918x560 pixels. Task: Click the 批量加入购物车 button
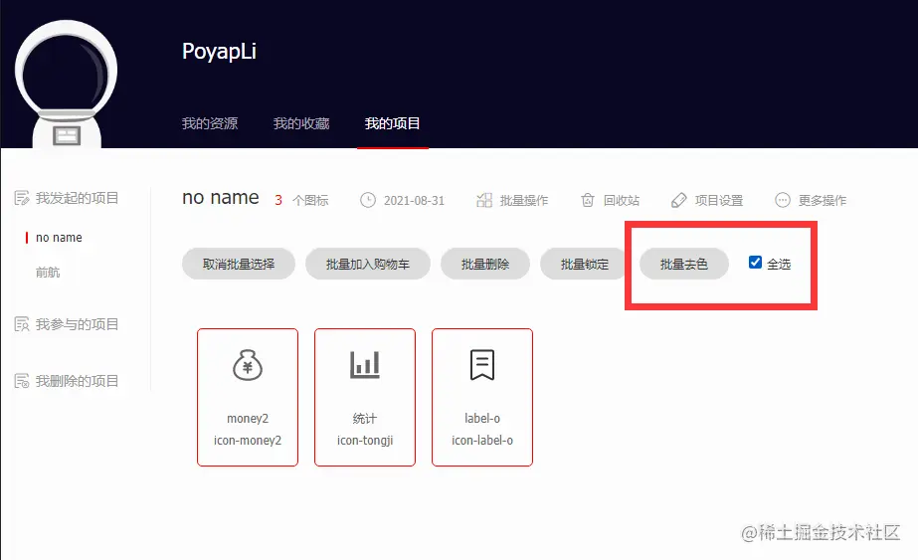click(368, 265)
